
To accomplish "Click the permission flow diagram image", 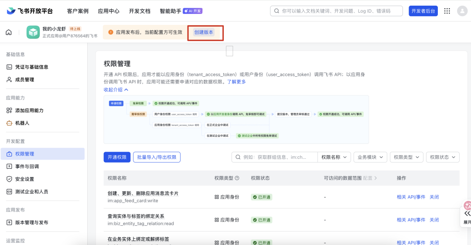I will click(236, 119).
